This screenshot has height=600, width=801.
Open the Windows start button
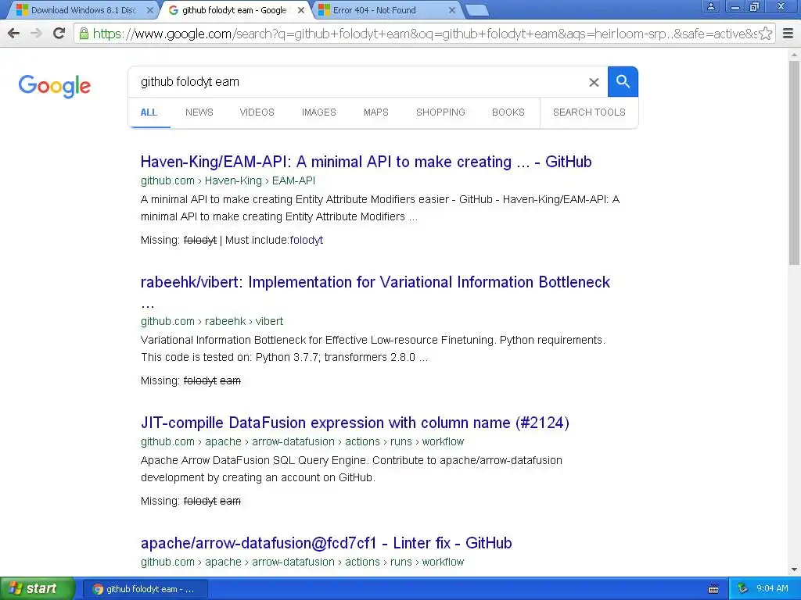37,589
